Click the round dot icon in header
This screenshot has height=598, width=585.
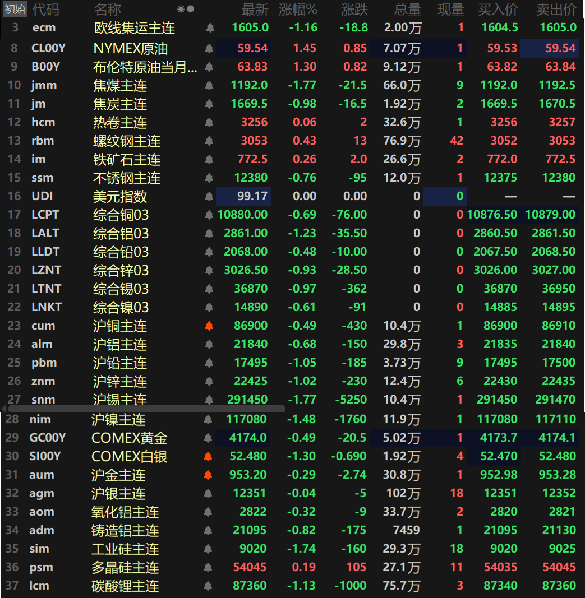click(x=191, y=10)
